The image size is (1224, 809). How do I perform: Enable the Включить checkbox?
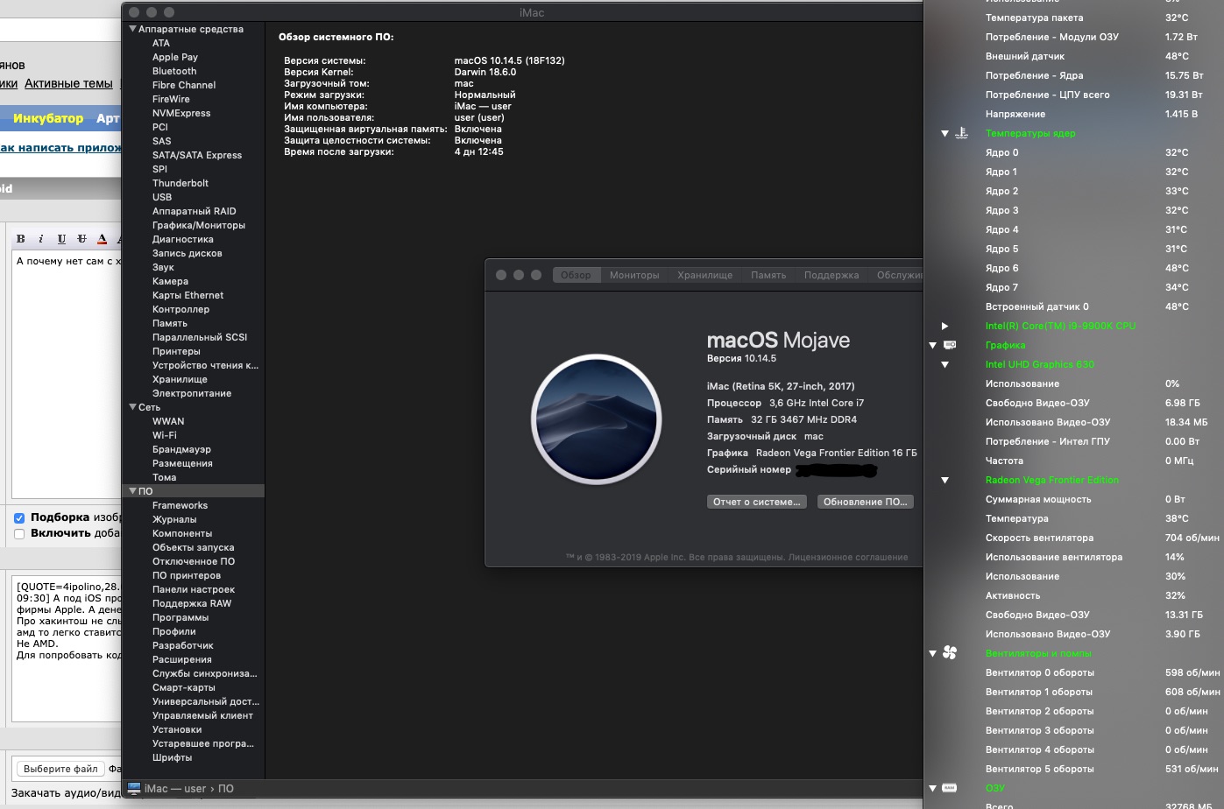point(19,533)
